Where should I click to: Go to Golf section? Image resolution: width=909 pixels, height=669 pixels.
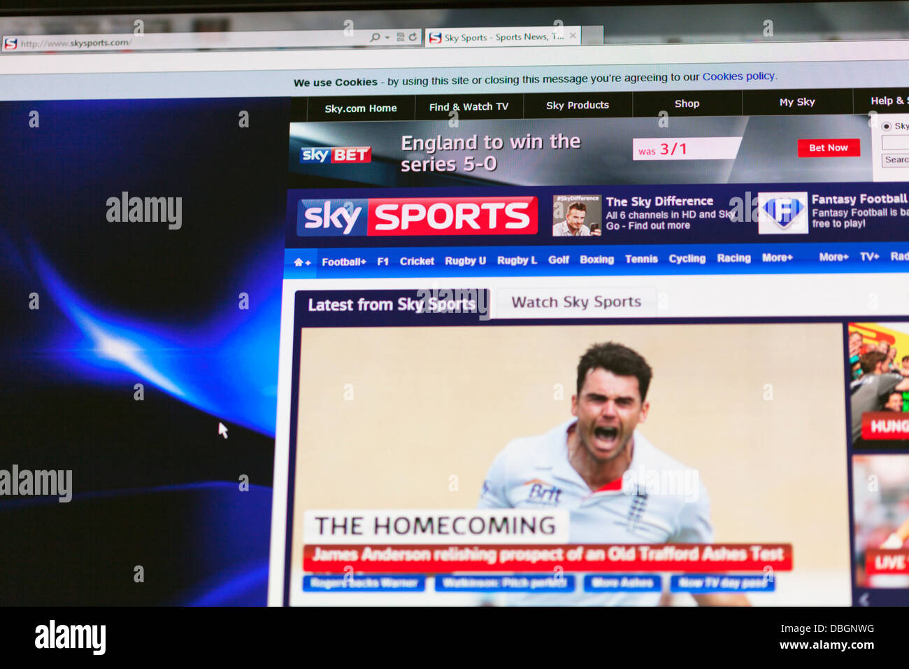point(559,260)
